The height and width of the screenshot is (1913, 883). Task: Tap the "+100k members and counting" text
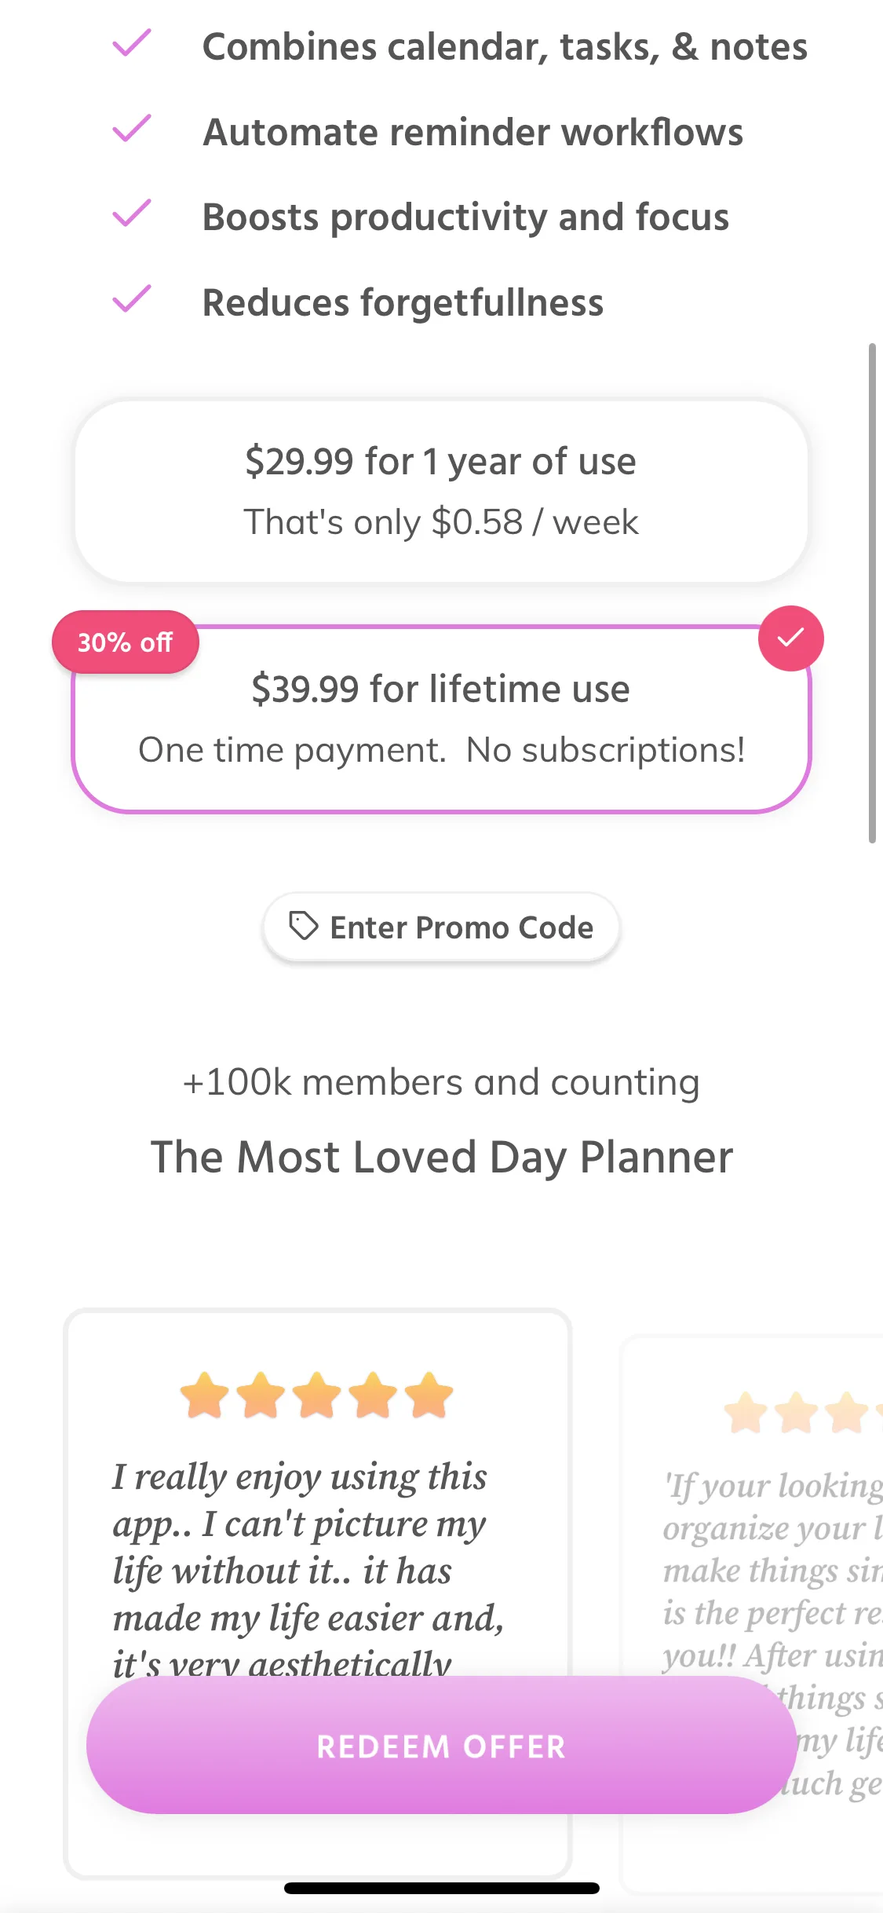click(x=441, y=1082)
